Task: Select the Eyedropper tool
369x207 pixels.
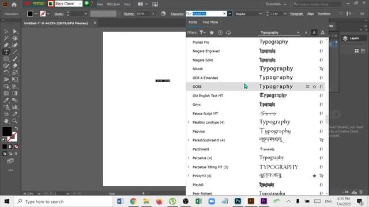Action: [x=6, y=100]
